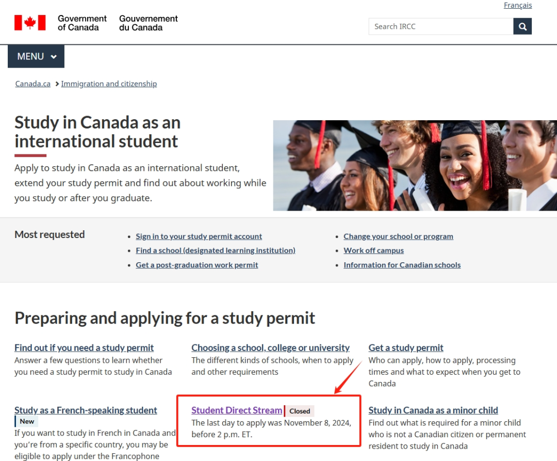Open Sign in to your study permit account
557x461 pixels.
tap(199, 236)
